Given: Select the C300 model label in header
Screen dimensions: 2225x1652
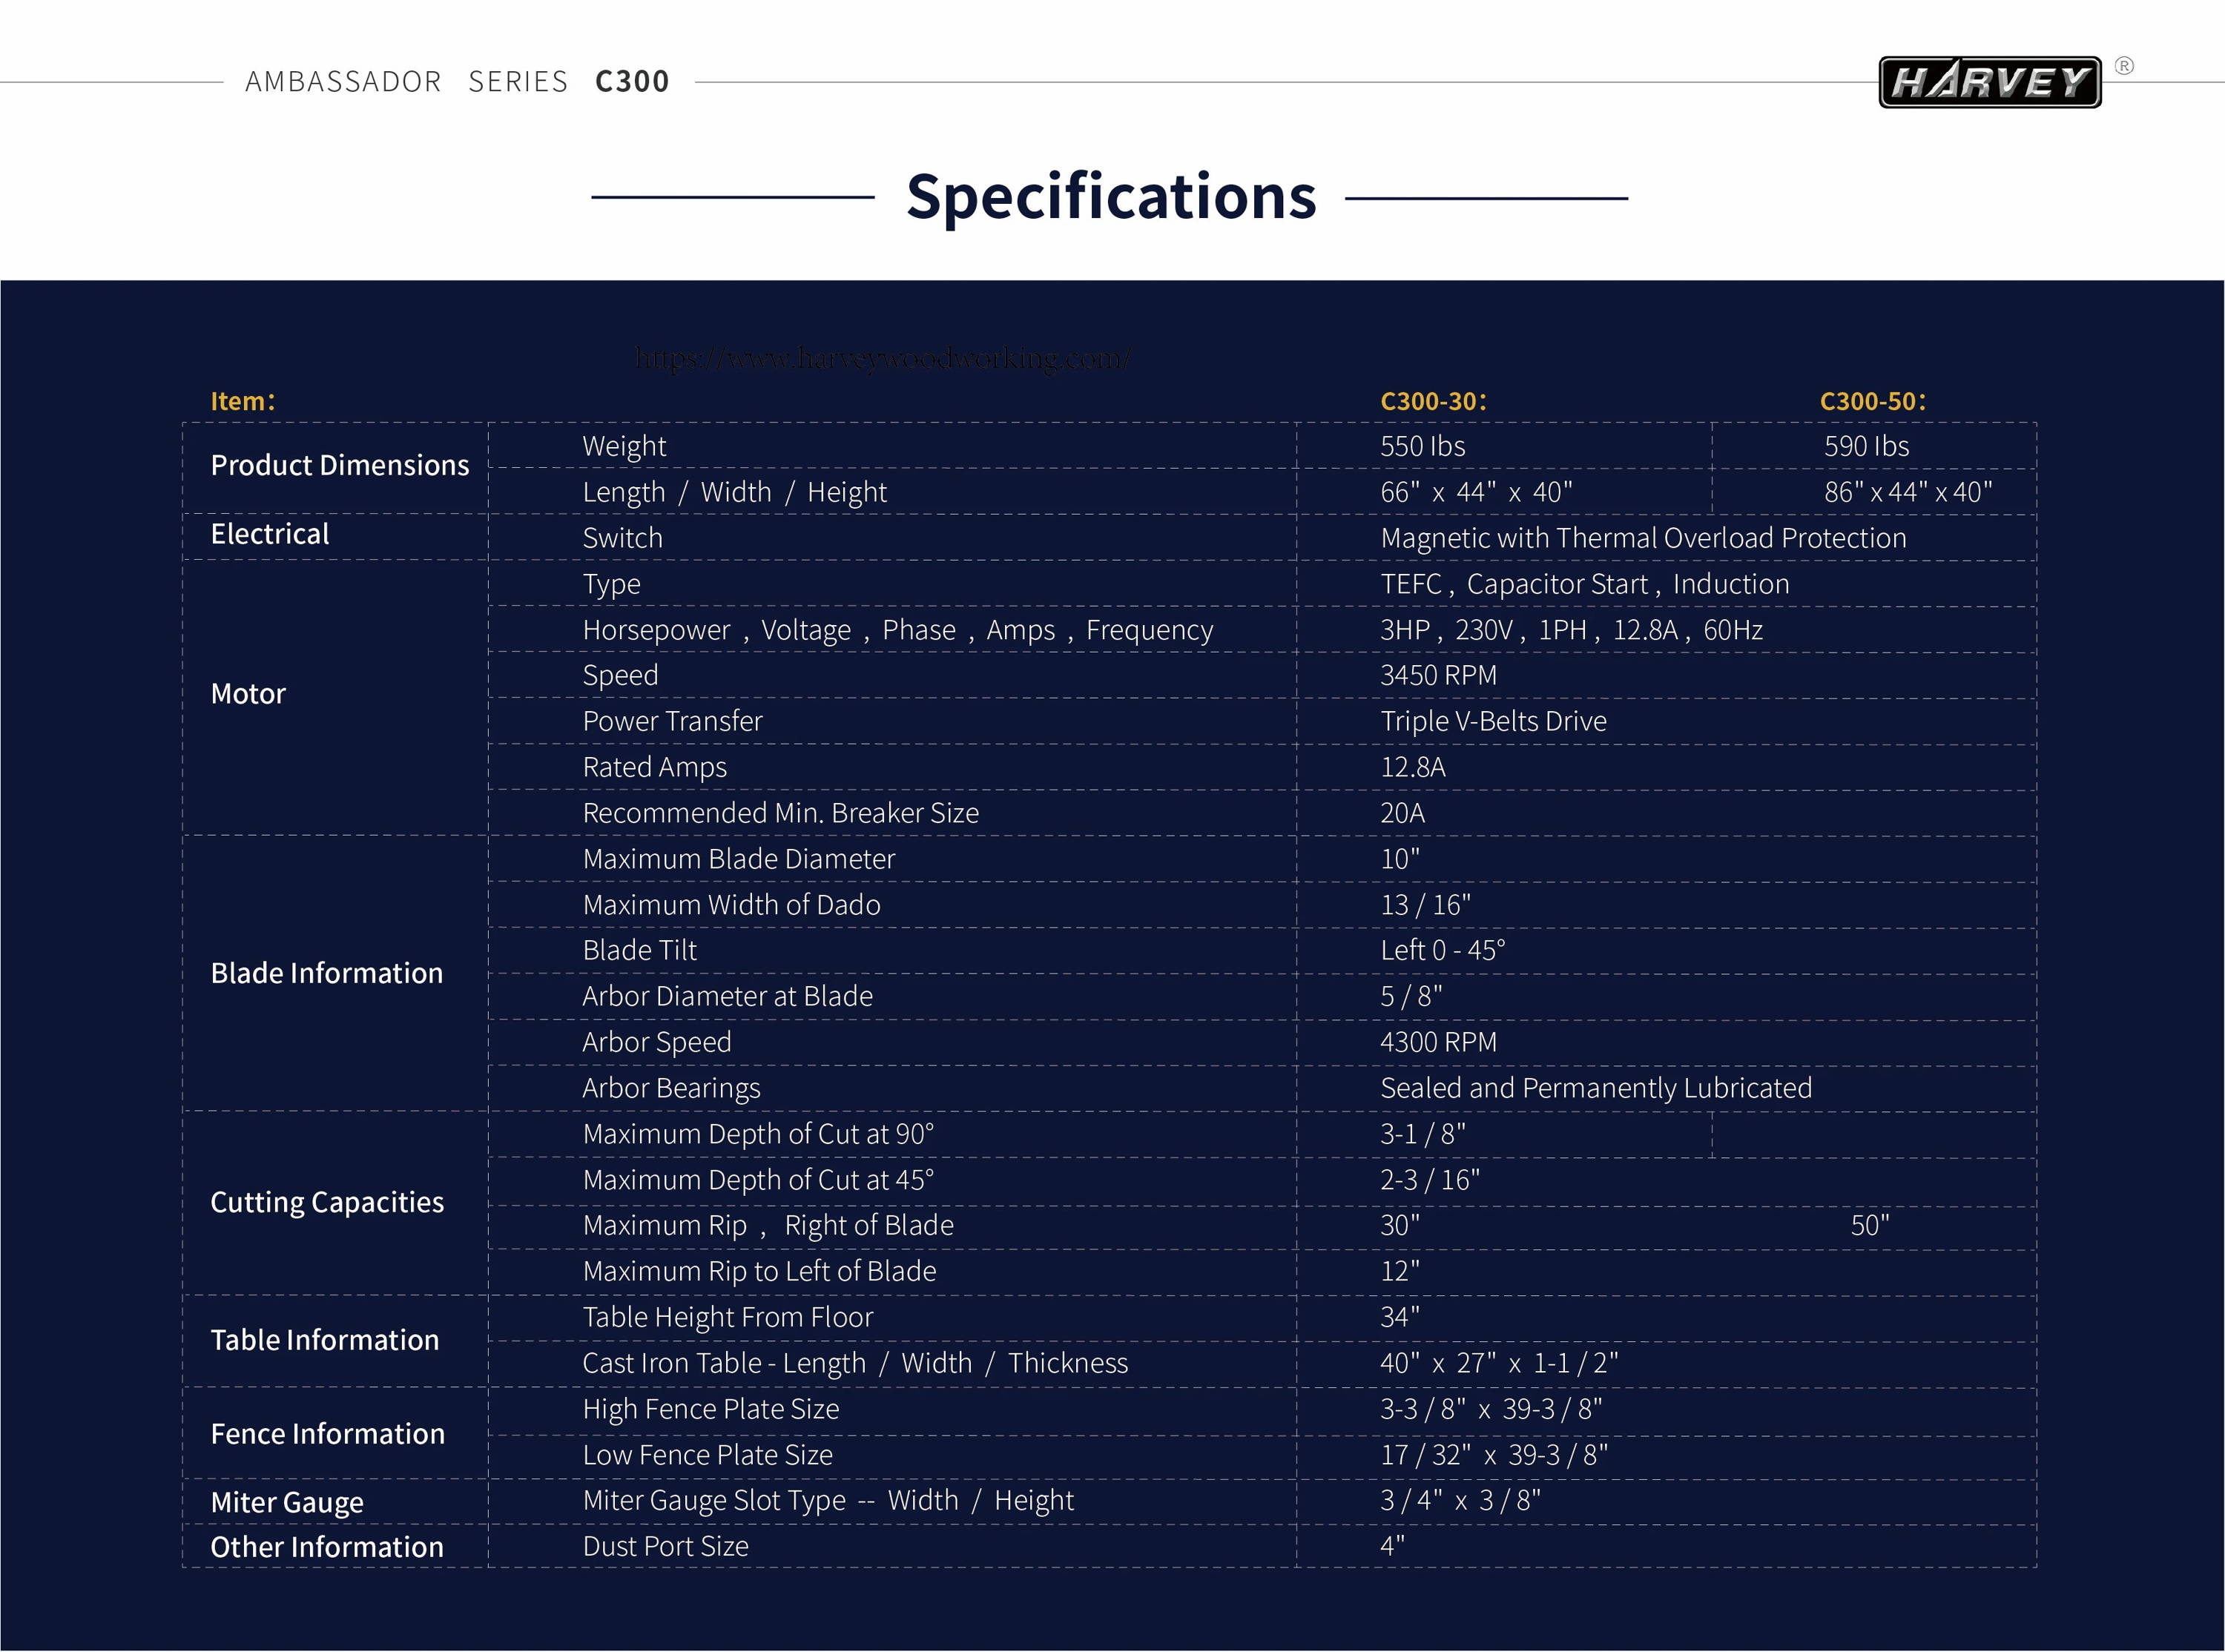Looking at the screenshot, I should (x=632, y=81).
